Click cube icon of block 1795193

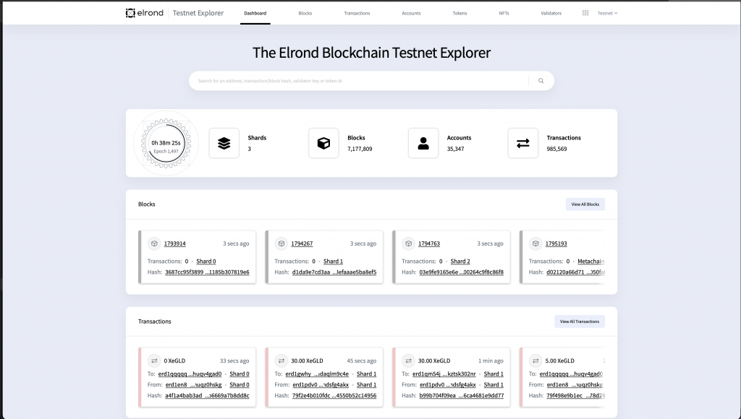click(535, 243)
